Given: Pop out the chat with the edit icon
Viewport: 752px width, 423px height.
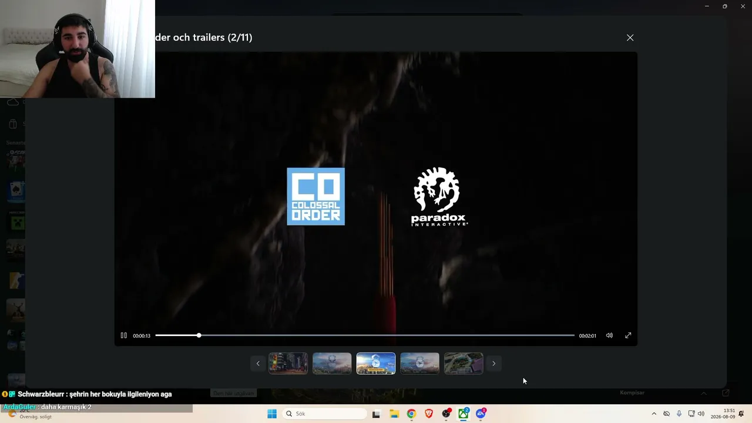Looking at the screenshot, I should pyautogui.click(x=726, y=393).
